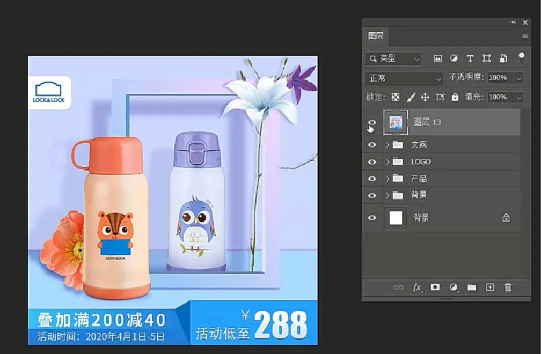Lock image pixels brush icon
Viewport: 541px width, 354px height.
411,97
